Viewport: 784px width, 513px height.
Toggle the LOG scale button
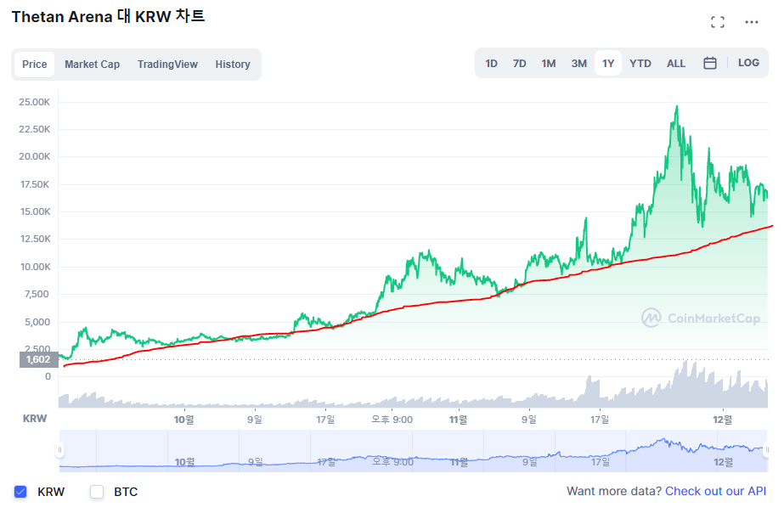(x=748, y=63)
